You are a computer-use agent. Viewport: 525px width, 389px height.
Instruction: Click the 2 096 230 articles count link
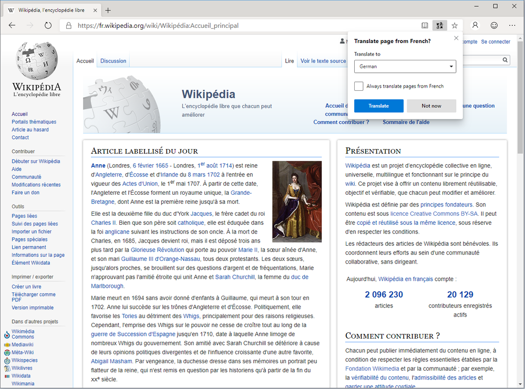(384, 295)
